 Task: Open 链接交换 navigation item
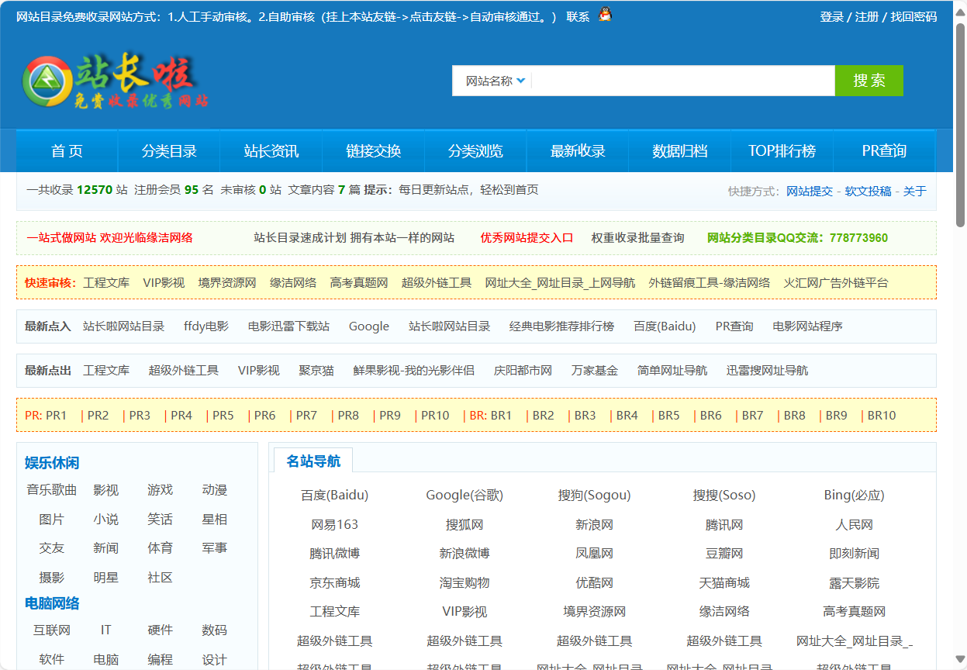point(374,151)
